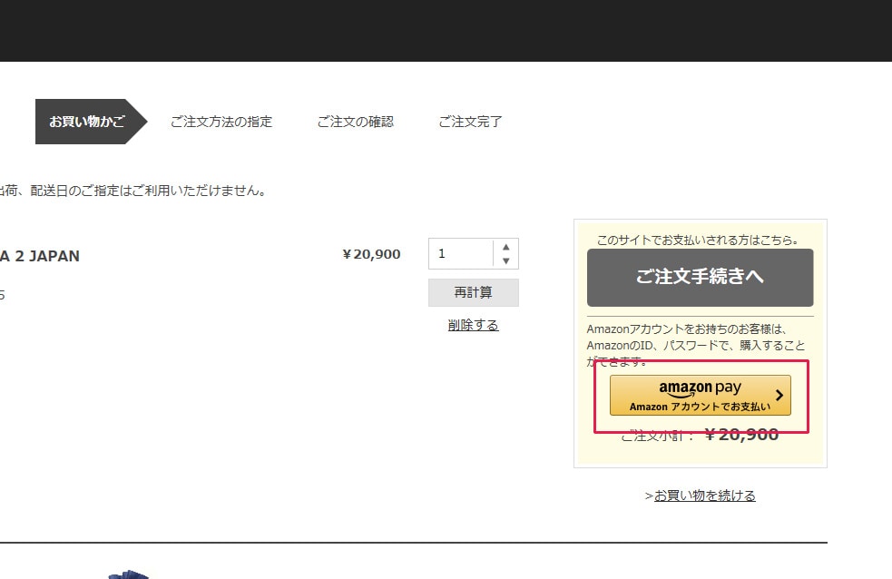Click the product name ending in 2 JAPAN

tap(39, 256)
